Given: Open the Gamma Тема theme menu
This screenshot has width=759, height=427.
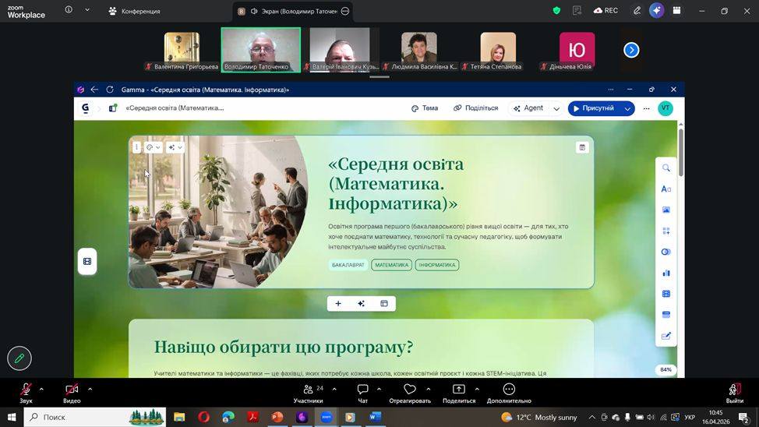Looking at the screenshot, I should [425, 108].
